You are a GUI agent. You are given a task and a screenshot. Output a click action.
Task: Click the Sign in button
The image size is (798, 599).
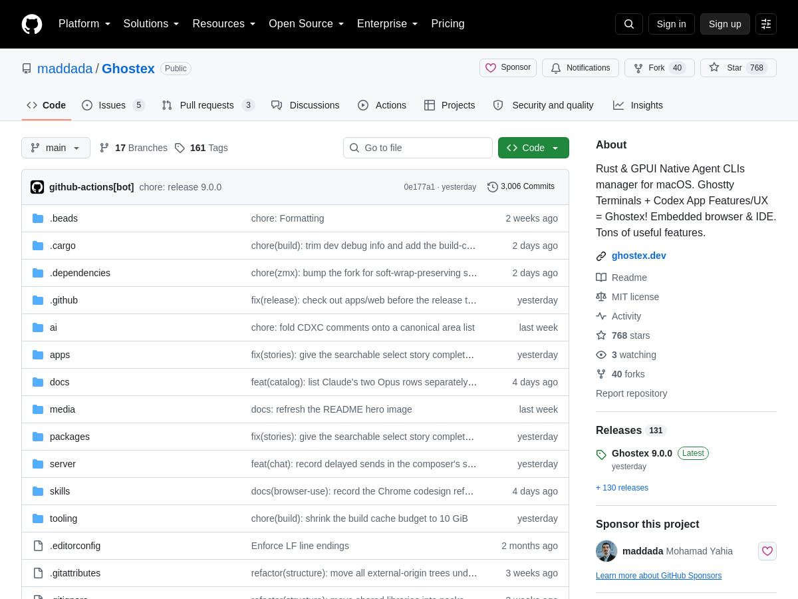pyautogui.click(x=672, y=24)
